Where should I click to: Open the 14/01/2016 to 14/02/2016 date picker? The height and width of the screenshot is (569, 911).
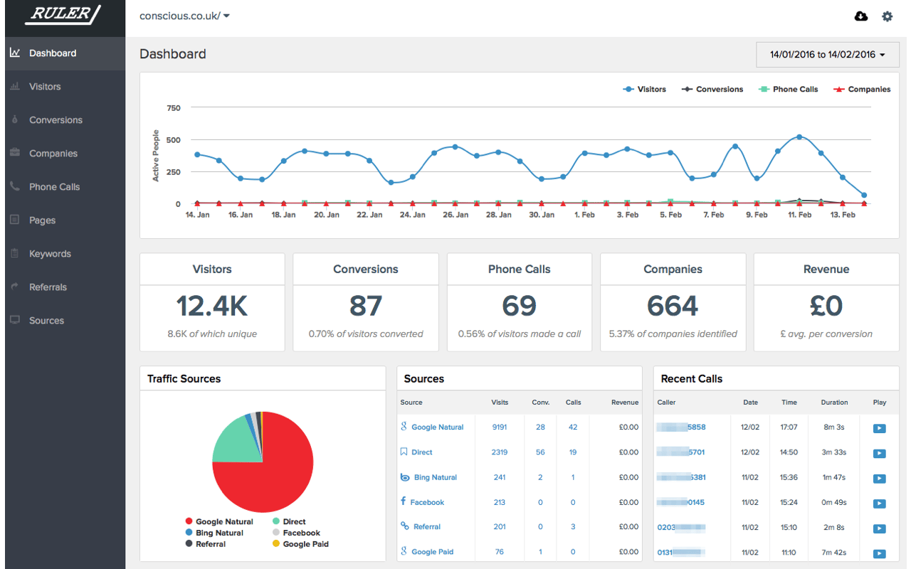coord(827,54)
